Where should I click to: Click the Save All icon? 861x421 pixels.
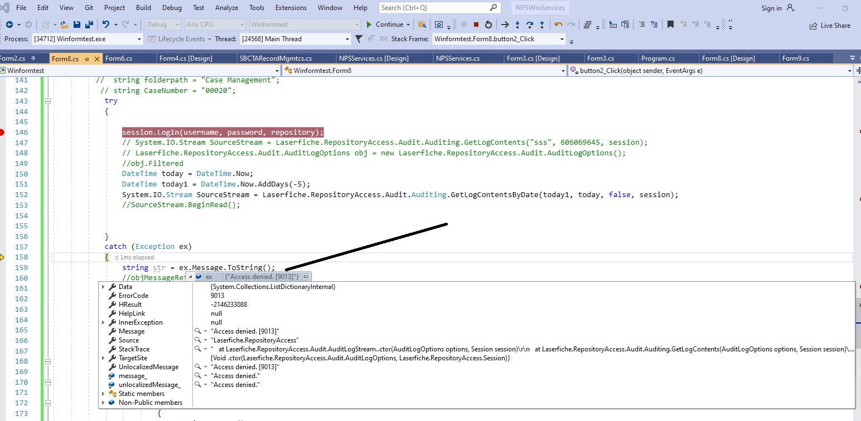tap(88, 25)
